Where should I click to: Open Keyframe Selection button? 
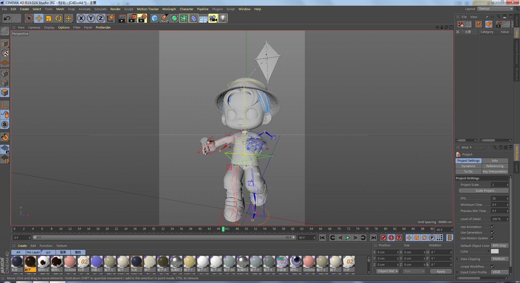tap(399, 238)
